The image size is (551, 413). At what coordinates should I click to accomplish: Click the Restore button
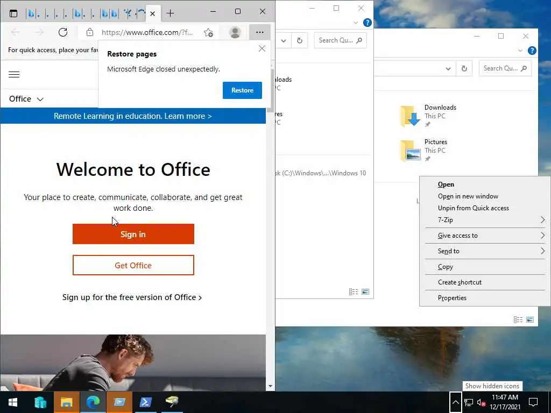[x=242, y=90]
